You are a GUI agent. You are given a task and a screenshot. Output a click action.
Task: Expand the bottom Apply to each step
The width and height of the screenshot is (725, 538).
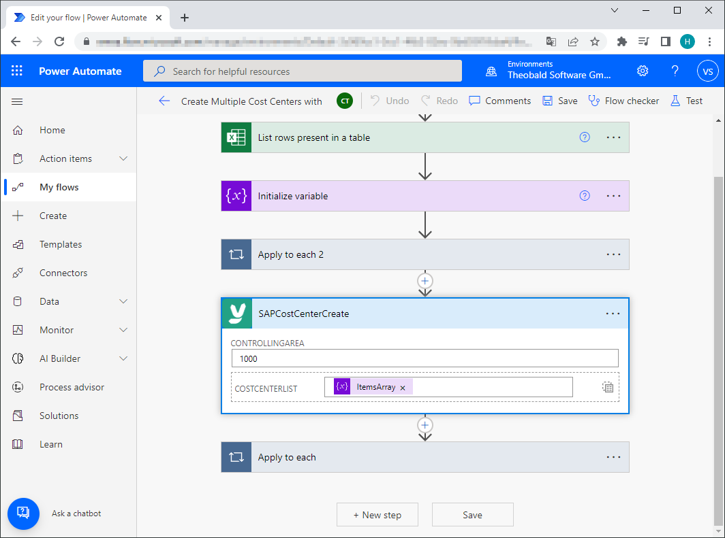point(425,457)
